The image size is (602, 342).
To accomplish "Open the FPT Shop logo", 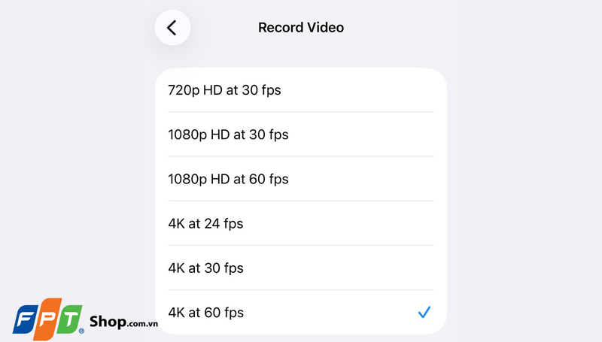I will click(85, 319).
